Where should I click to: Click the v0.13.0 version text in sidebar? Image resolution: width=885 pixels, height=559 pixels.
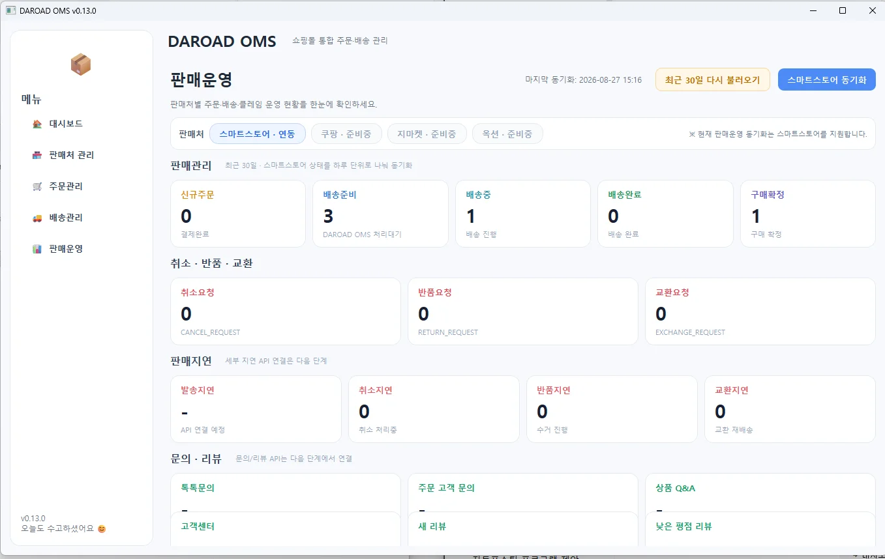click(x=33, y=519)
